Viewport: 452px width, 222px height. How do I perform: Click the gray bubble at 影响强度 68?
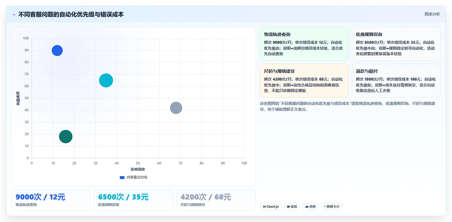176,108
